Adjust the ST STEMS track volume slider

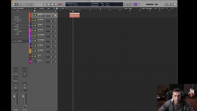[50, 52]
